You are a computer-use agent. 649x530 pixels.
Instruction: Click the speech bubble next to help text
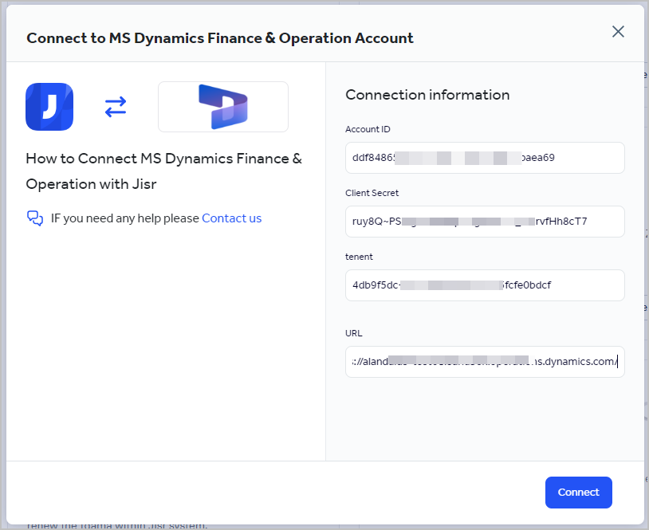coord(33,218)
